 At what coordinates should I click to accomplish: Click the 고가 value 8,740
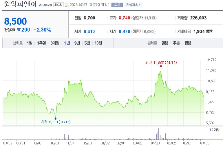(x=125, y=18)
